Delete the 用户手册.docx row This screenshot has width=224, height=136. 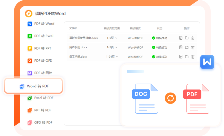click(193, 47)
